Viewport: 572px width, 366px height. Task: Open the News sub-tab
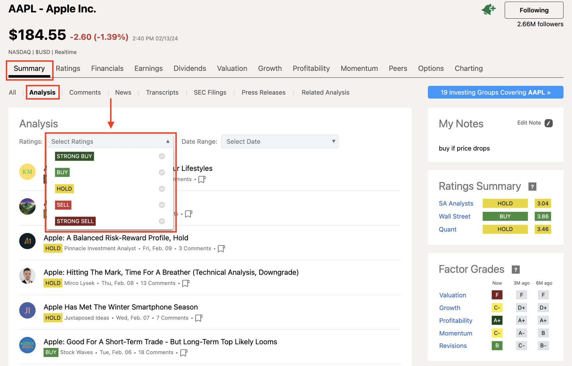tap(123, 92)
